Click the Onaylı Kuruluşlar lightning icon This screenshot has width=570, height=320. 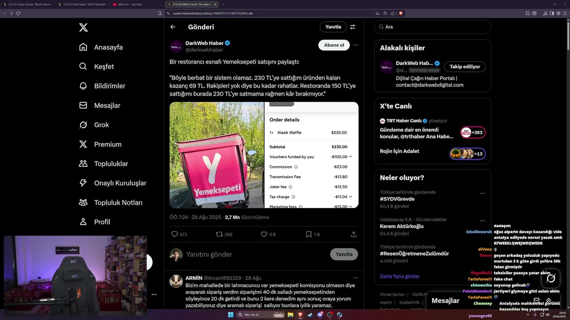(x=83, y=183)
